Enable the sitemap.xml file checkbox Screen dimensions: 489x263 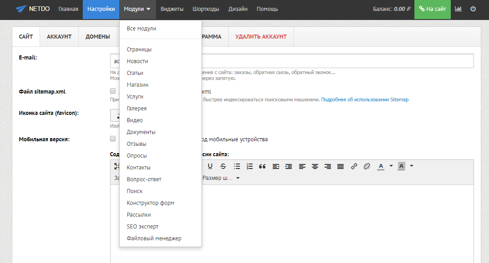click(x=113, y=91)
